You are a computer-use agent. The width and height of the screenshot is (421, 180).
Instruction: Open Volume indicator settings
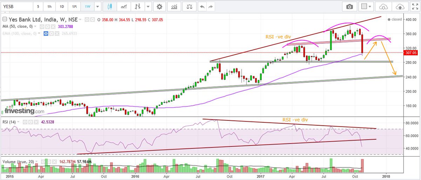point(49,162)
